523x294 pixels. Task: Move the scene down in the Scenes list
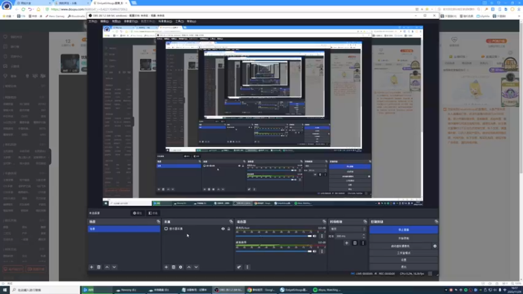pyautogui.click(x=114, y=267)
